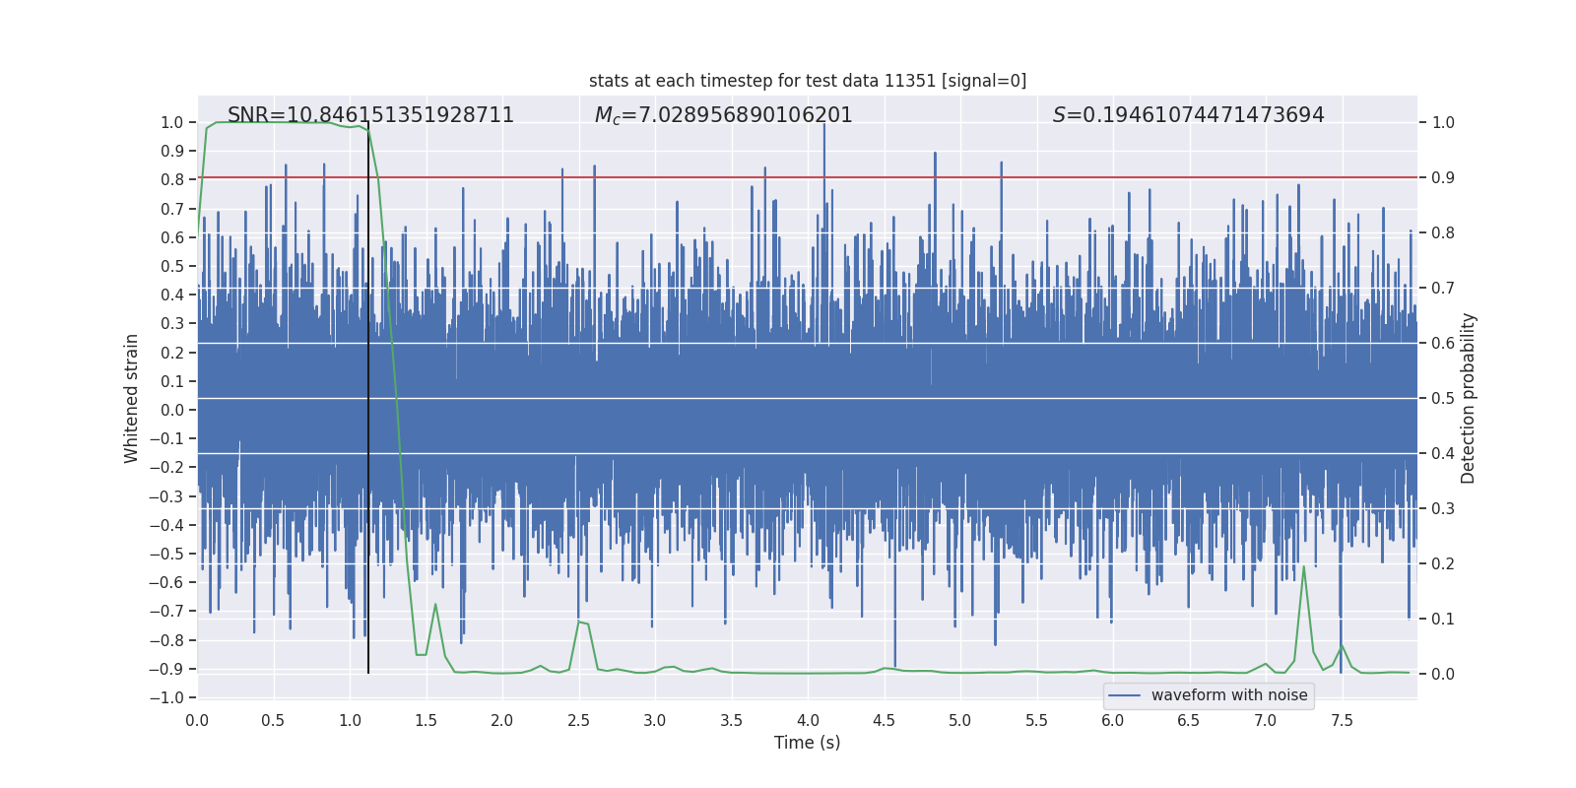Click the Time axis tick label 0.0
This screenshot has width=1576, height=788.
click(x=197, y=720)
